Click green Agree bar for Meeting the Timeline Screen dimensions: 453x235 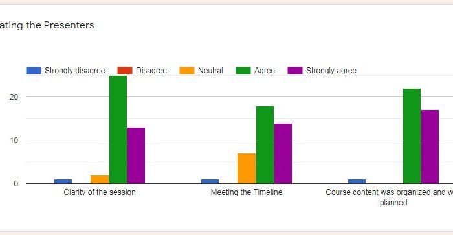[x=265, y=145]
